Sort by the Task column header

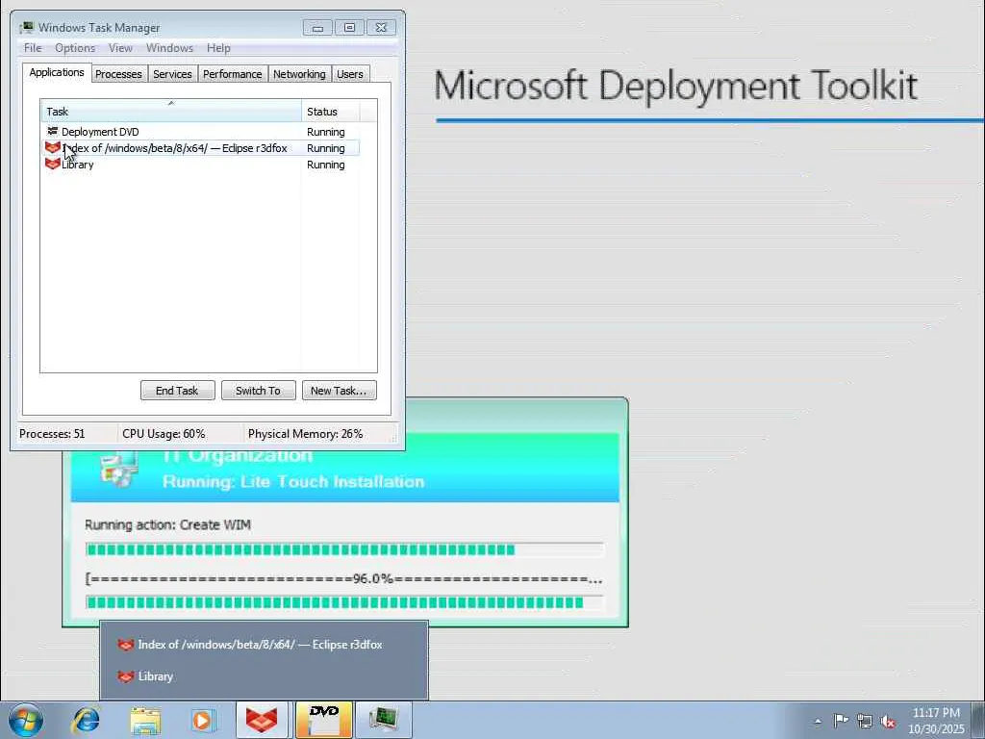[x=171, y=112]
